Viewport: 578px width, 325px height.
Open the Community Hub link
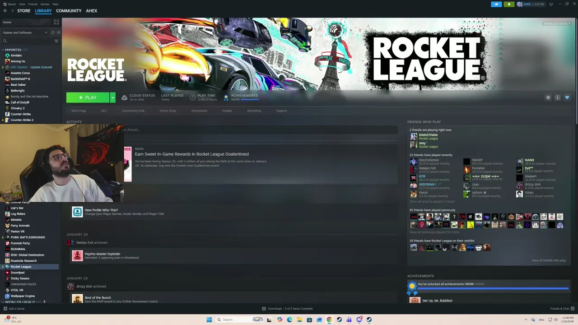[x=133, y=111]
